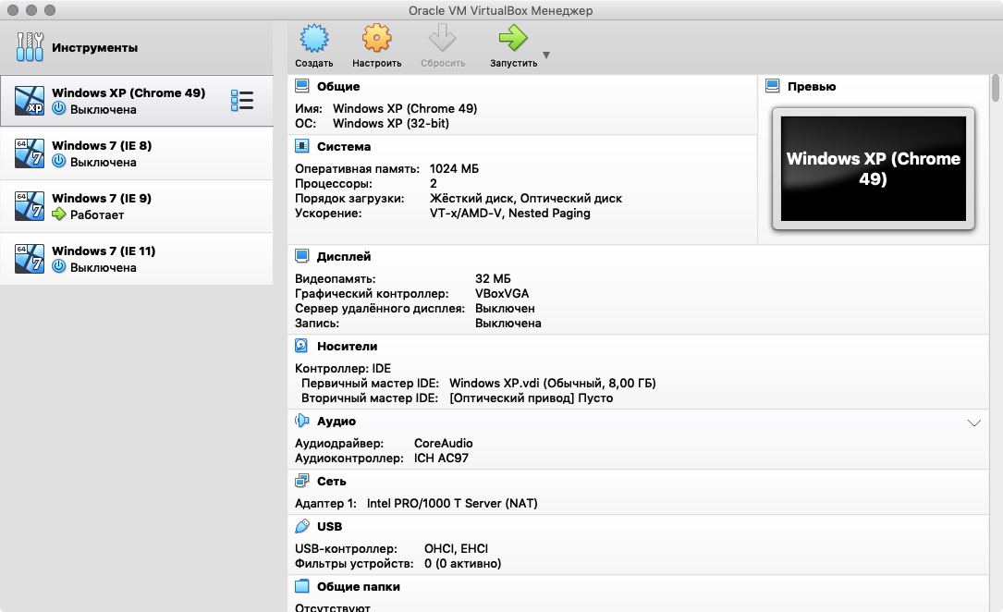Open the Общие section header link
Screen dimensions: 1003x612
338,86
